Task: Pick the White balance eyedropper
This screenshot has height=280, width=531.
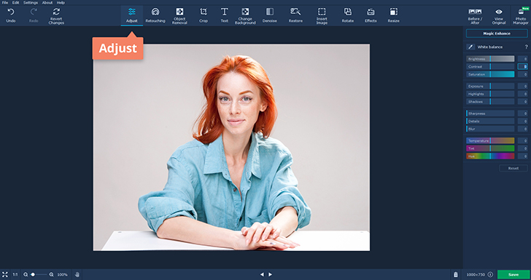Action: tap(470, 47)
